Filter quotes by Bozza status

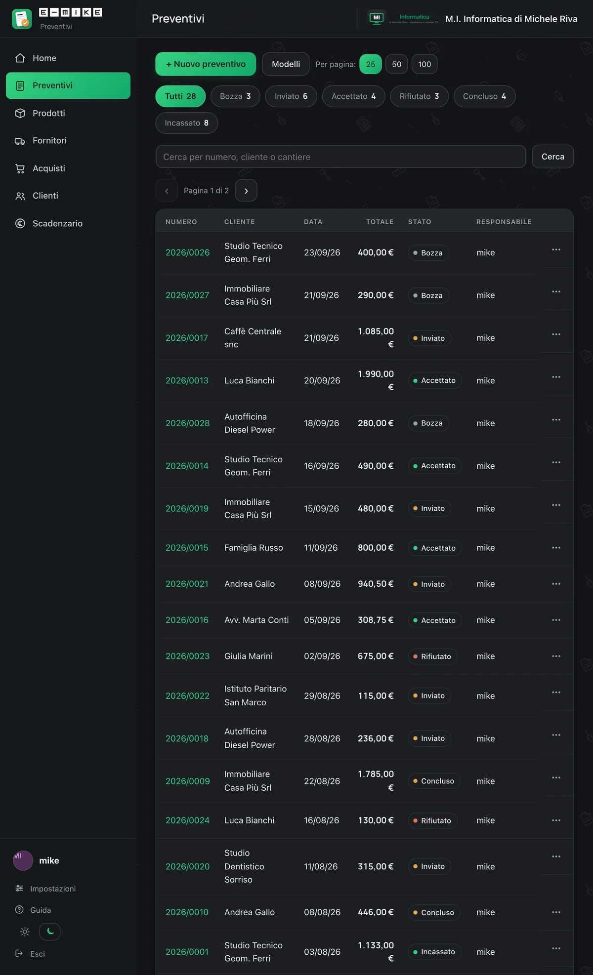235,96
